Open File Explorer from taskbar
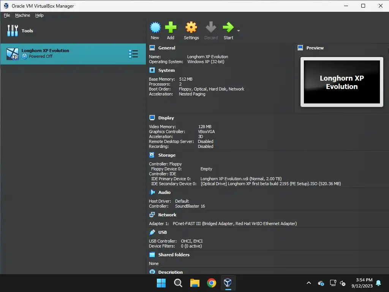The width and height of the screenshot is (389, 292). tap(195, 283)
